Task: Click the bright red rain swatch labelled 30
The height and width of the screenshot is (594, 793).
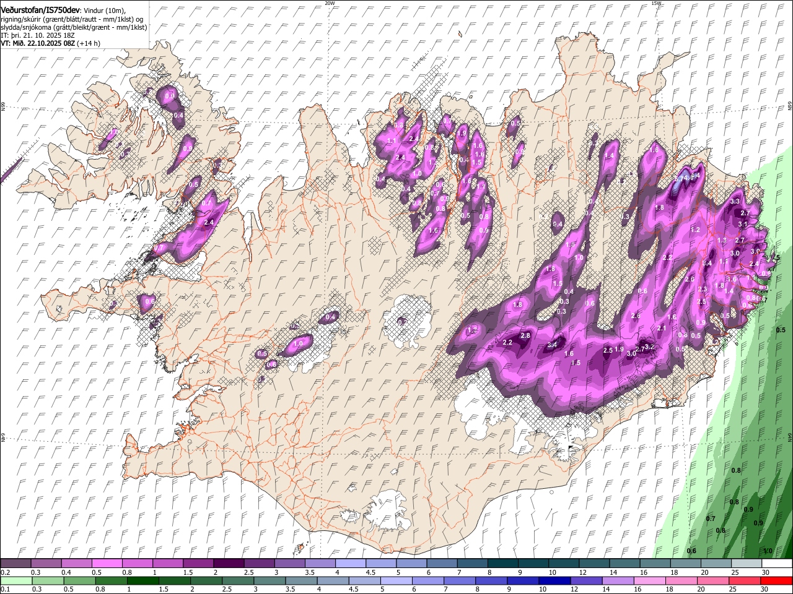Action: pyautogui.click(x=776, y=581)
